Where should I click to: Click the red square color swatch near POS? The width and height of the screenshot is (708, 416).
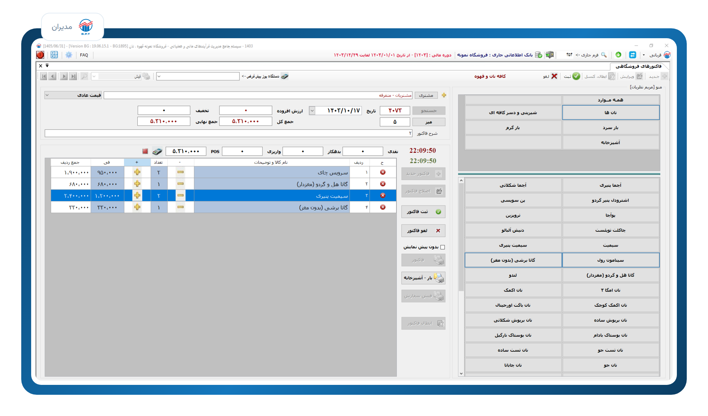(145, 151)
